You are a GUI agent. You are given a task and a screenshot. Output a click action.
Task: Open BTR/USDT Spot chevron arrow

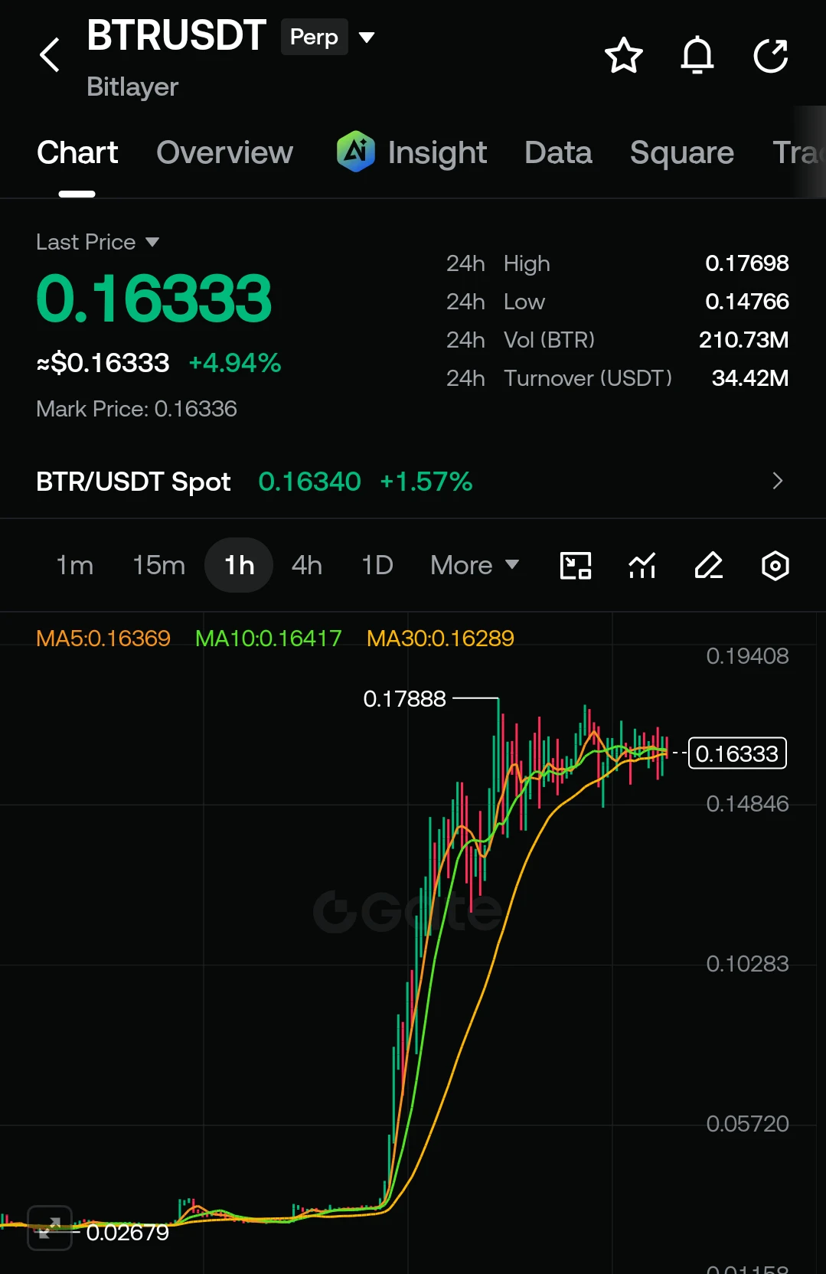click(778, 481)
